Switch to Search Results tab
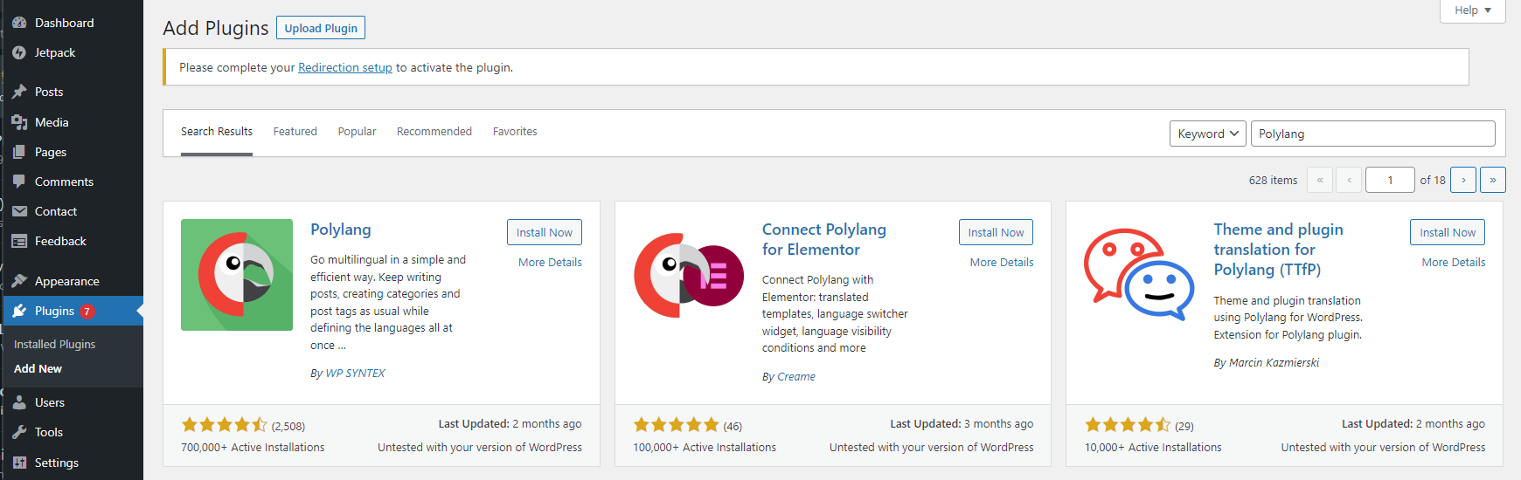This screenshot has width=1521, height=480. pyautogui.click(x=217, y=132)
